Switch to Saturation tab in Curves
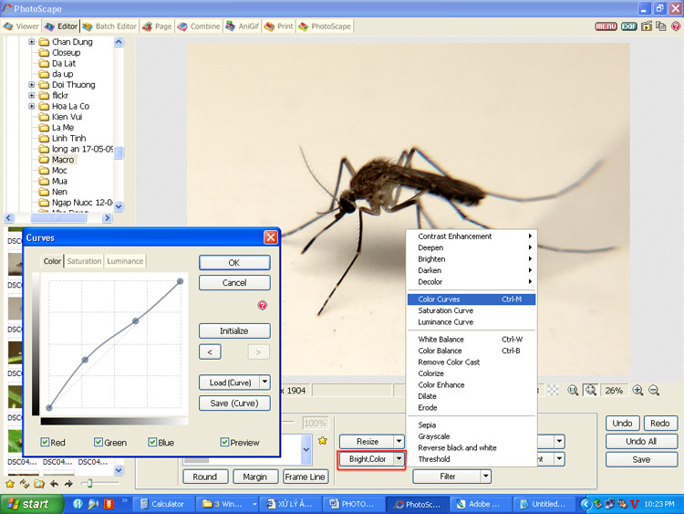The height and width of the screenshot is (514, 684). (x=84, y=261)
